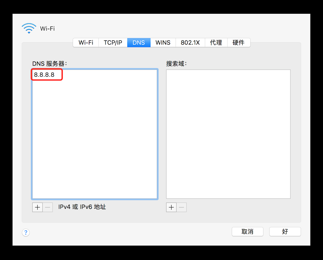Click the 好 confirm button
Image resolution: width=323 pixels, height=260 pixels.
pyautogui.click(x=285, y=232)
